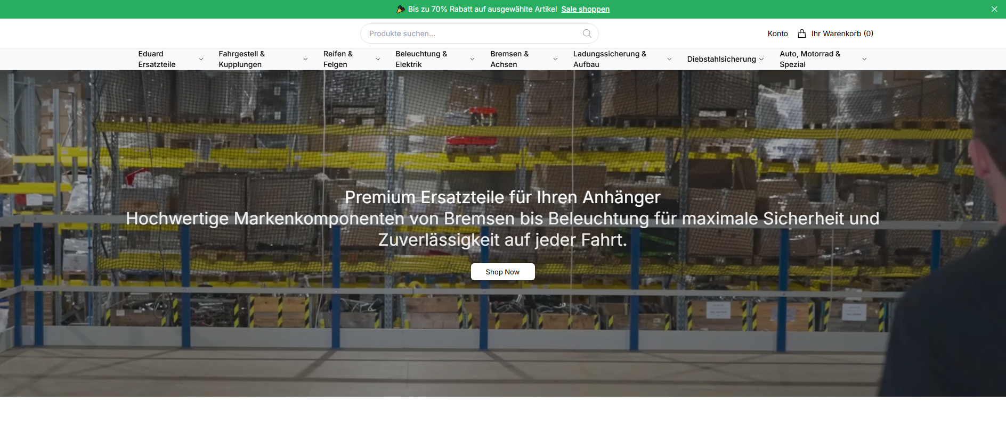Open the shopping bag cart icon
The width and height of the screenshot is (1006, 435).
tap(801, 34)
